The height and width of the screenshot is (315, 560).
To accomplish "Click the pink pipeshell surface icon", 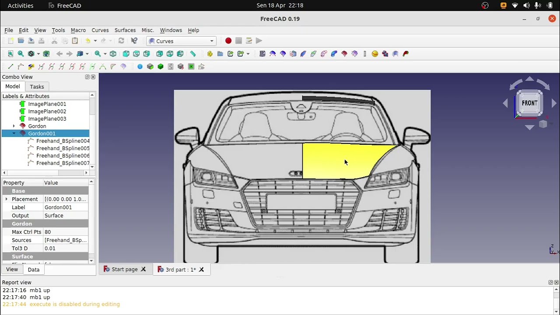I will point(324,54).
